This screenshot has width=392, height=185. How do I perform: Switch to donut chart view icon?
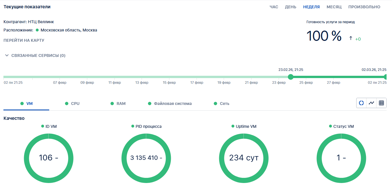coord(361,103)
